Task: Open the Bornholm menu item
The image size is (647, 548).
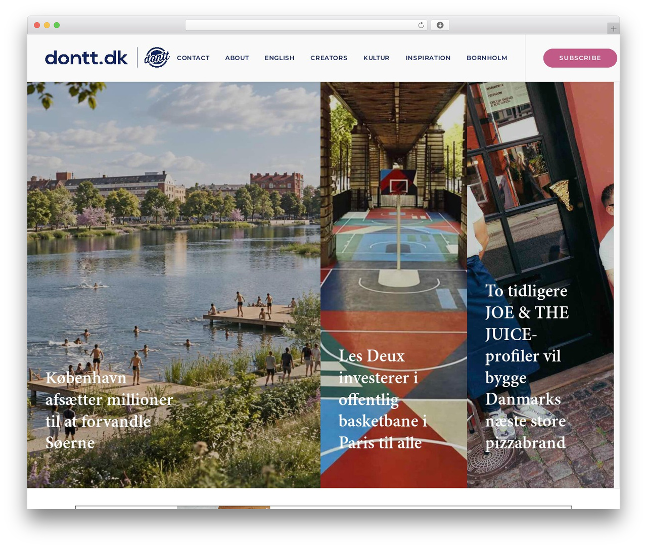Action: 487,58
